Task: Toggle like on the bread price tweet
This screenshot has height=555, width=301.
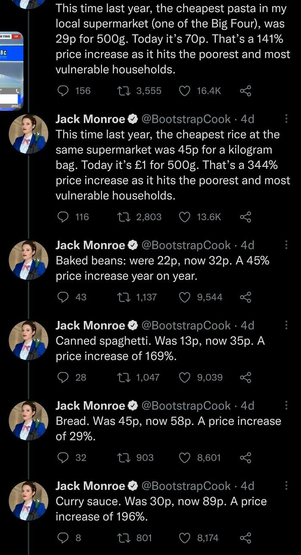Action: pyautogui.click(x=185, y=457)
